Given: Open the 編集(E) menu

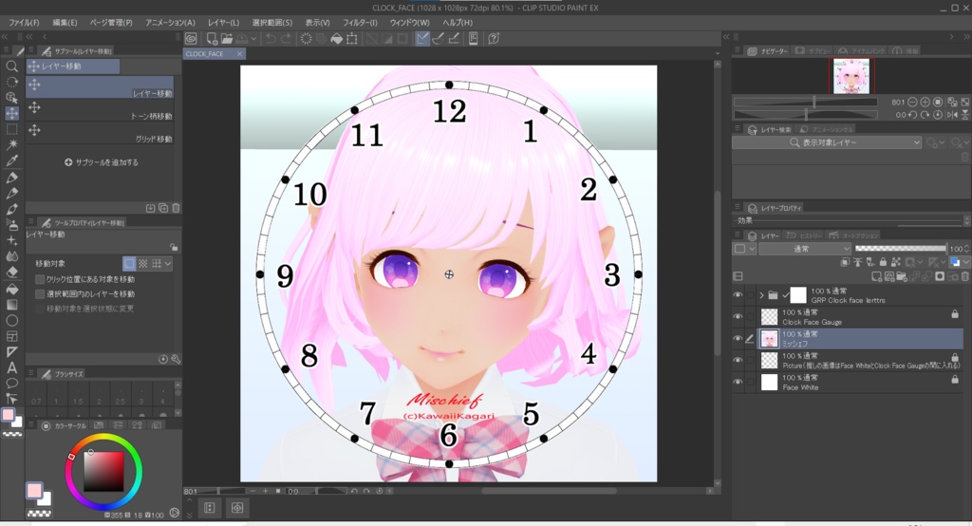Looking at the screenshot, I should pos(65,23).
